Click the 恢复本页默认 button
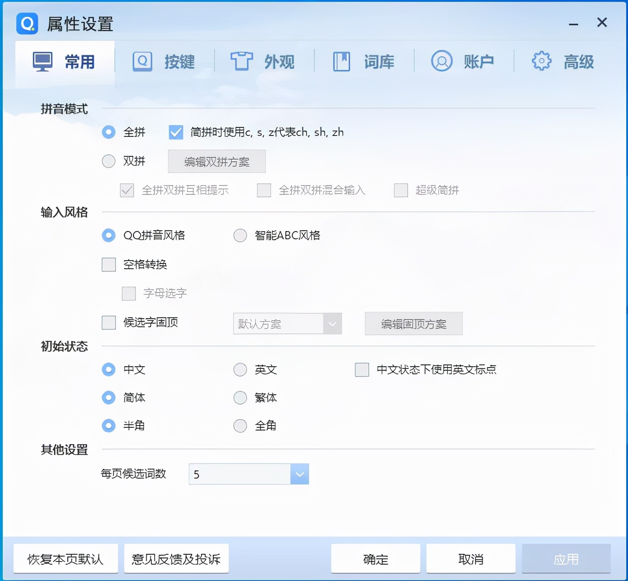Screen dimensions: 628x581 [x=65, y=559]
